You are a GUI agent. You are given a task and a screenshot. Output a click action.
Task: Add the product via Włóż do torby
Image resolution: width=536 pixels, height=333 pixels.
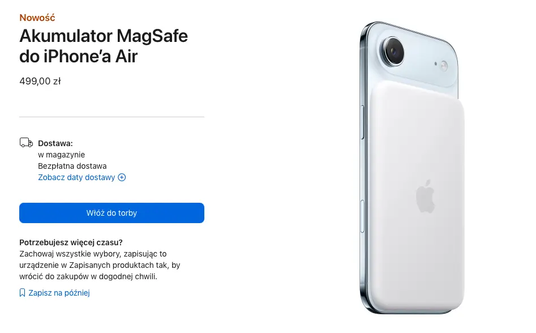point(112,212)
